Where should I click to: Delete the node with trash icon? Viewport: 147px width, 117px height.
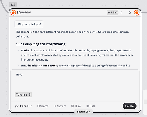tap(130, 13)
